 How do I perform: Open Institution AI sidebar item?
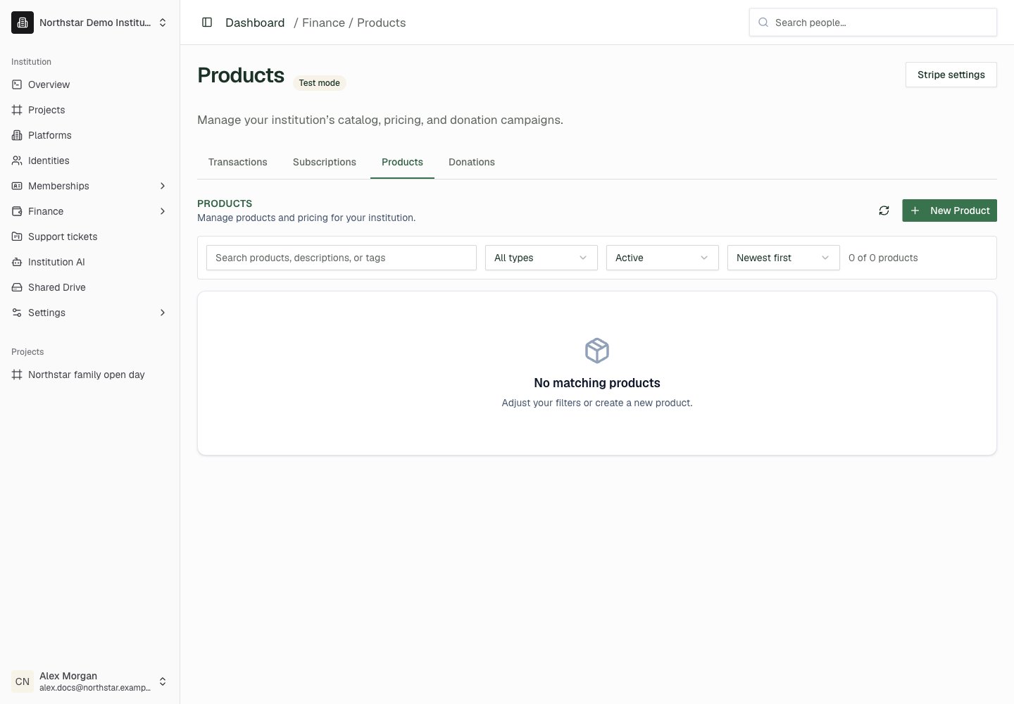pos(90,262)
